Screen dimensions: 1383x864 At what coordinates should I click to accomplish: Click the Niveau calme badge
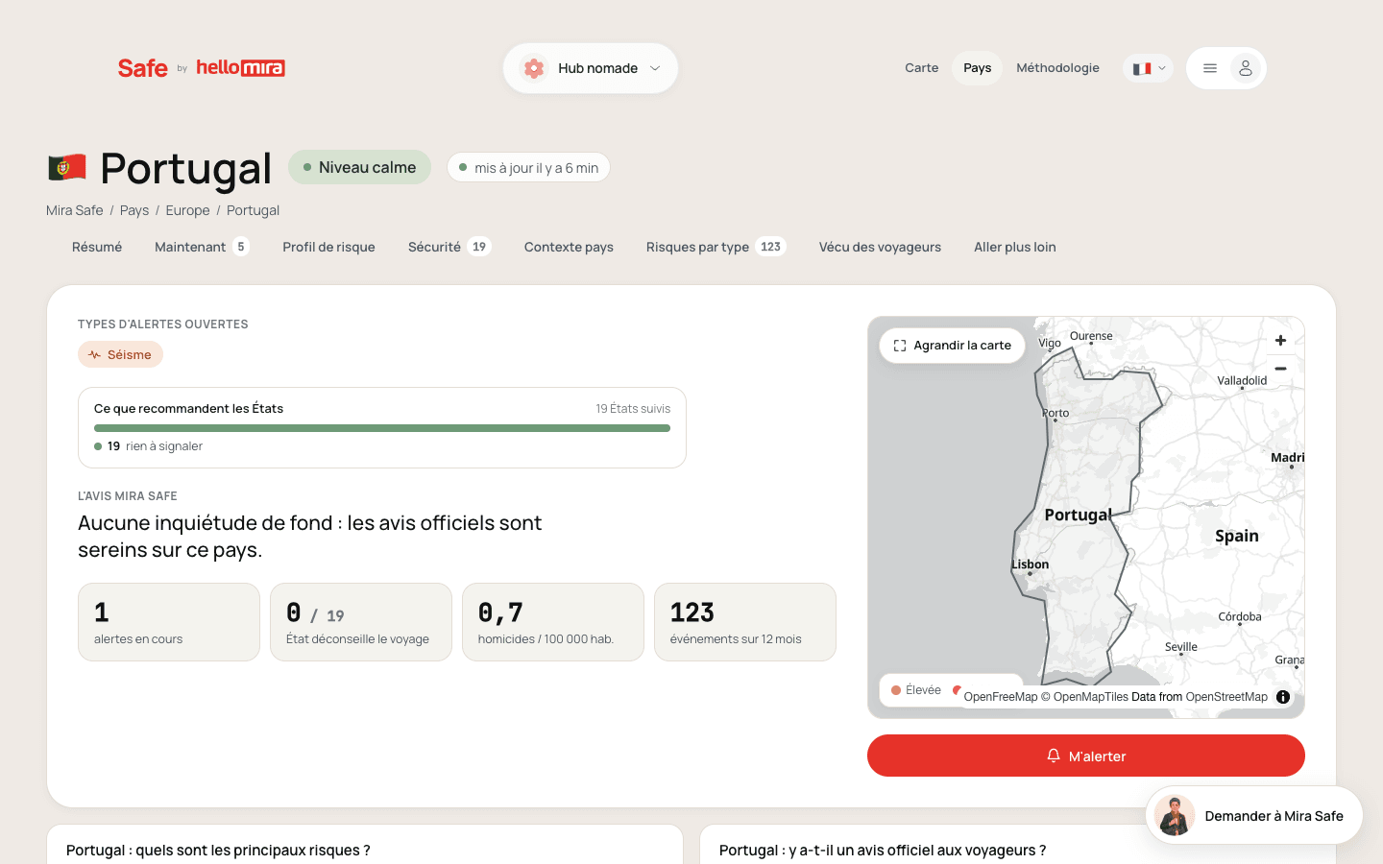point(359,167)
